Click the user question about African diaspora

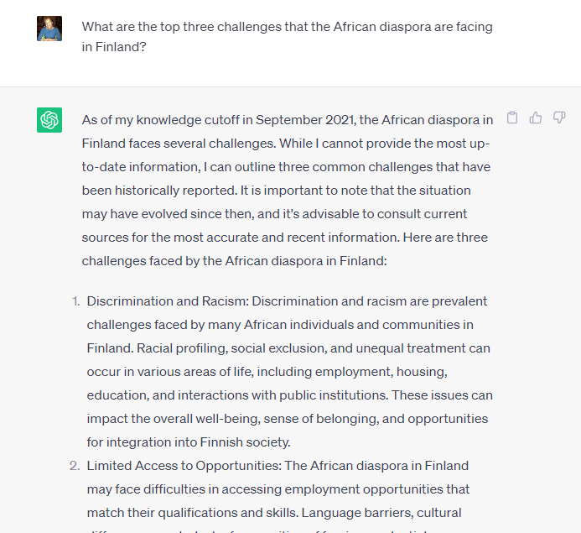pos(288,37)
